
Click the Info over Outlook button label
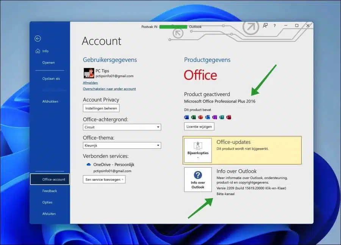pyautogui.click(x=198, y=185)
